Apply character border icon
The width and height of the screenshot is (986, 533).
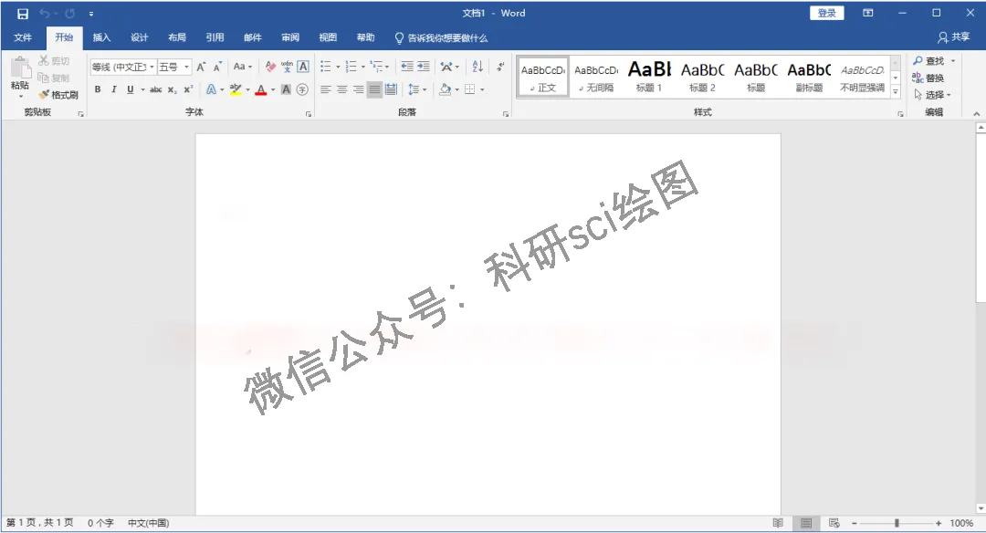[303, 67]
